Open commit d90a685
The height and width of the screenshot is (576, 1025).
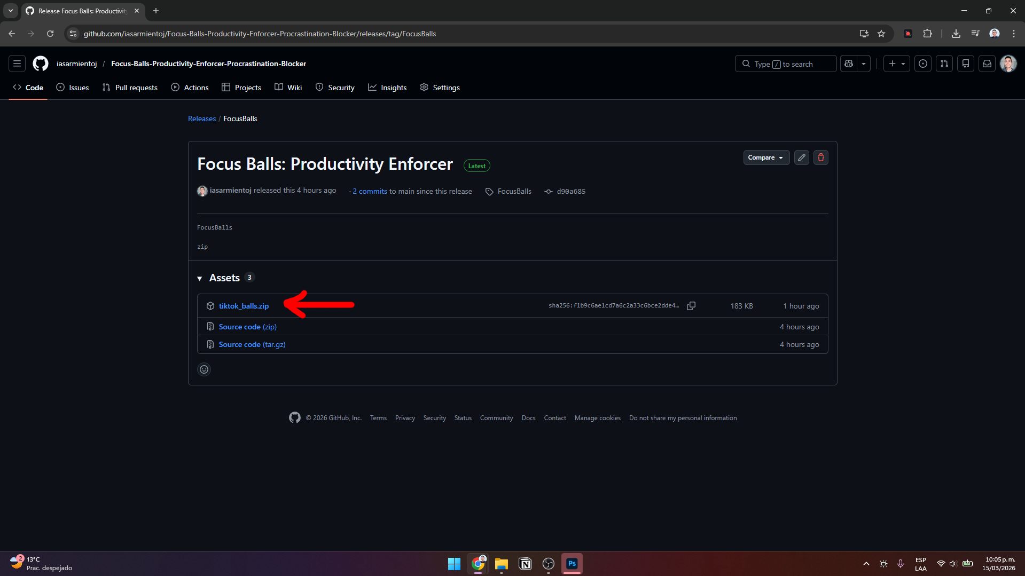coord(565,191)
